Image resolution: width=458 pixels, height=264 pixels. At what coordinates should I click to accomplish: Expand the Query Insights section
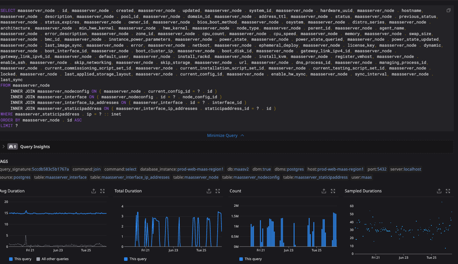click(4, 147)
